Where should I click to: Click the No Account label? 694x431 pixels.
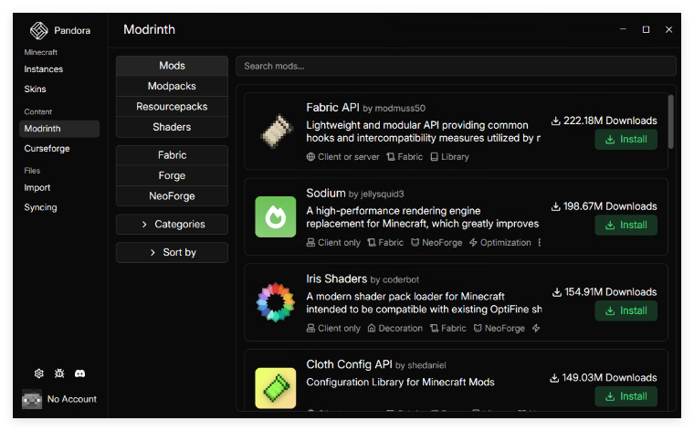72,399
